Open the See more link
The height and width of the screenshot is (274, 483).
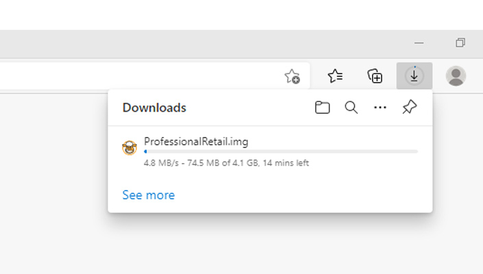pos(149,195)
